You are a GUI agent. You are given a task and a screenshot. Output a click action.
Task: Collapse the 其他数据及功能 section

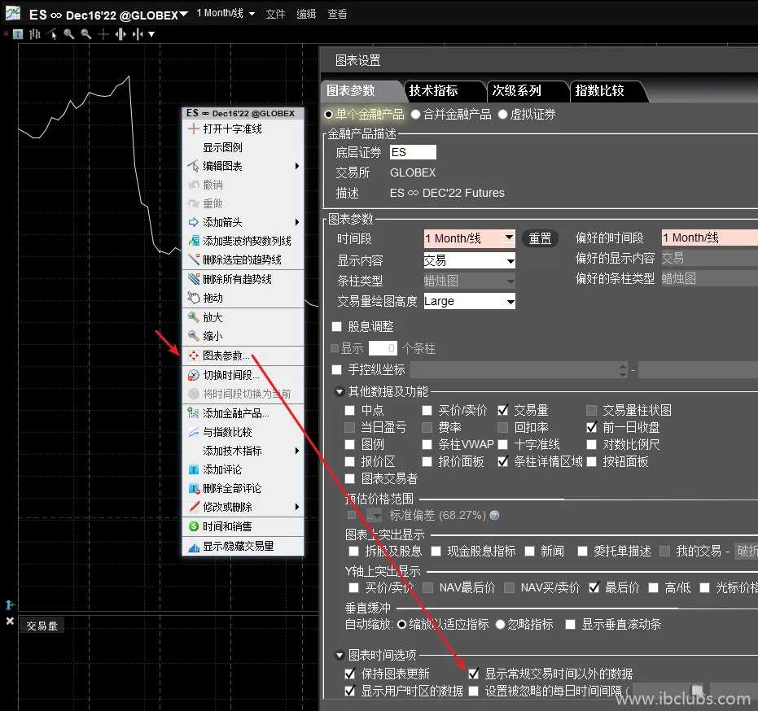tap(340, 392)
